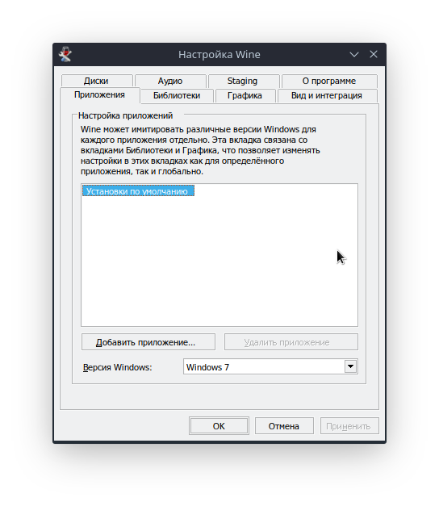The width and height of the screenshot is (439, 506).
Task: Click the Отмена button
Action: click(284, 426)
